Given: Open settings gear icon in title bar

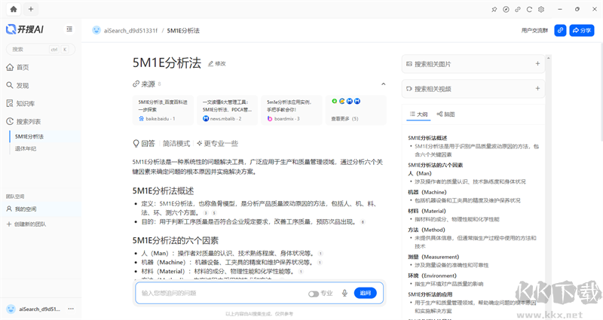Looking at the screenshot, I should click(541, 9).
